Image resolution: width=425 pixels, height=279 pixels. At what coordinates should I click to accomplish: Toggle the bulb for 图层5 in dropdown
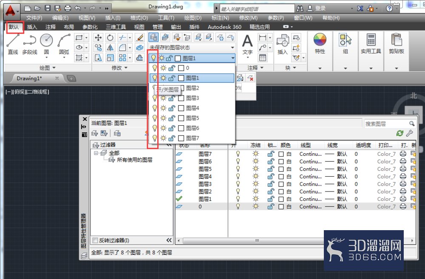[155, 118]
